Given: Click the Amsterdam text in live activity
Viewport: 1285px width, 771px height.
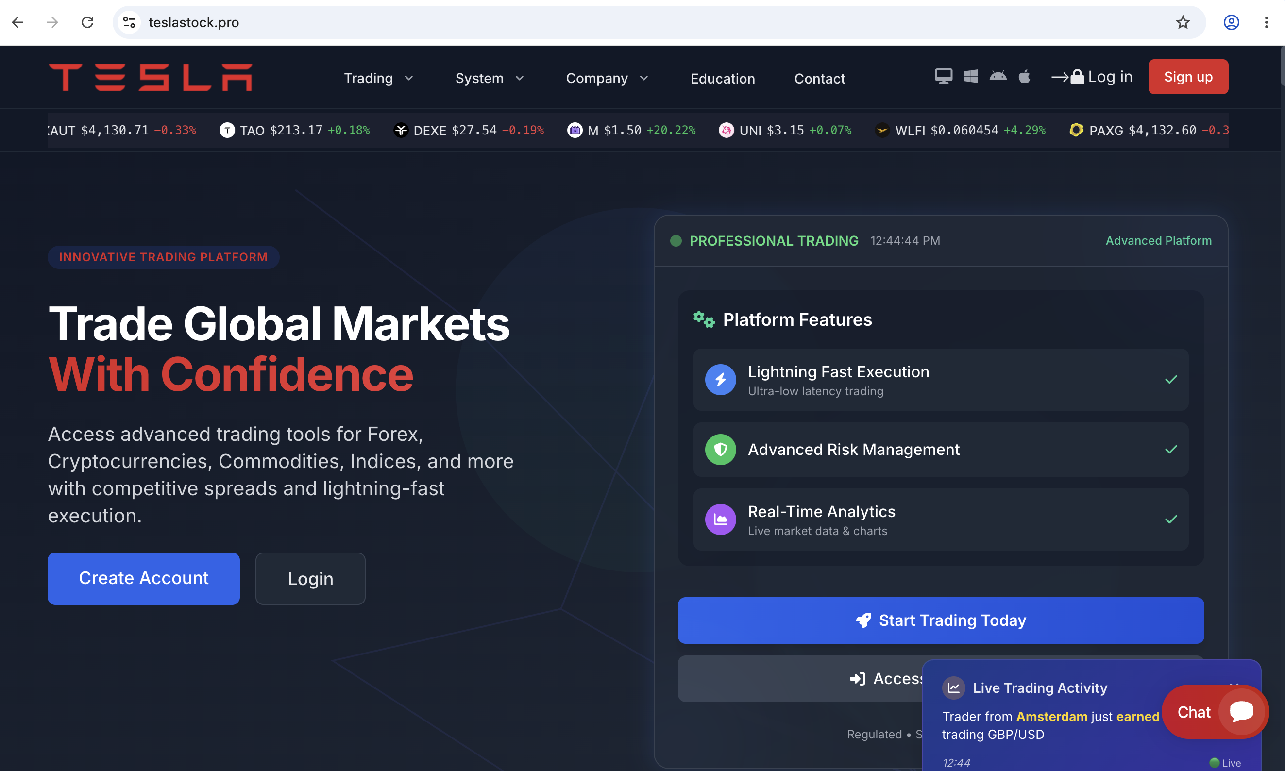Looking at the screenshot, I should [x=1051, y=717].
